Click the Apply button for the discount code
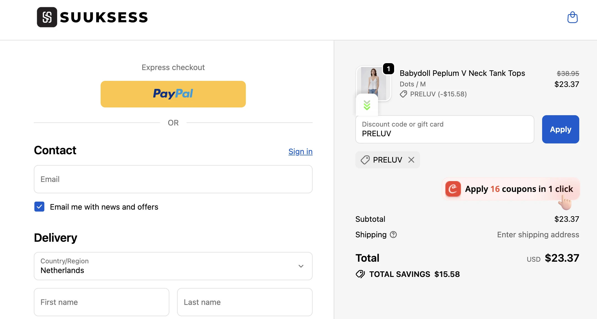Screen dimensions: 597x319 pyautogui.click(x=560, y=129)
